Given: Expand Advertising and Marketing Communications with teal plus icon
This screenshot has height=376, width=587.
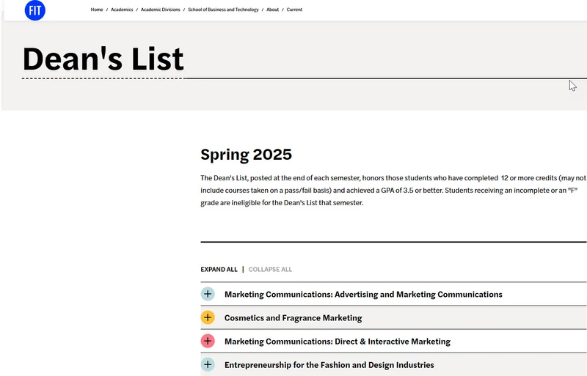Looking at the screenshot, I should click(208, 294).
